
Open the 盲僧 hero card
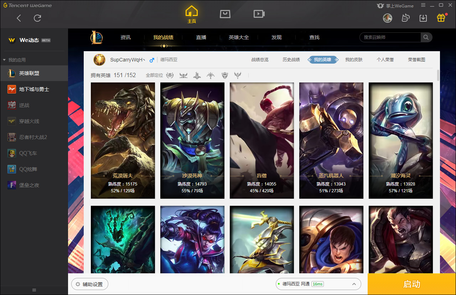click(262, 140)
